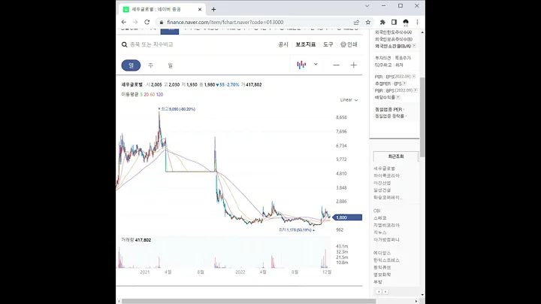
Task: Click the scrollbar down arrow
Action: click(422, 295)
